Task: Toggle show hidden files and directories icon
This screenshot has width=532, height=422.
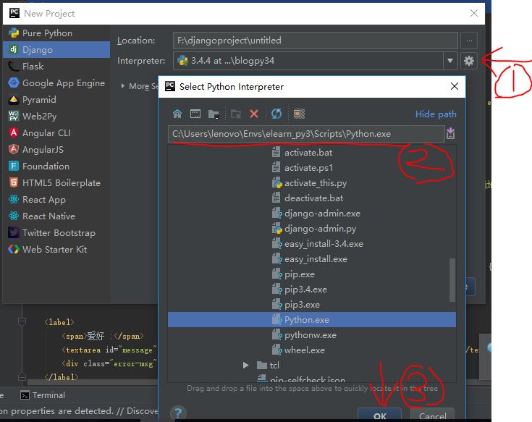Action: (299, 114)
